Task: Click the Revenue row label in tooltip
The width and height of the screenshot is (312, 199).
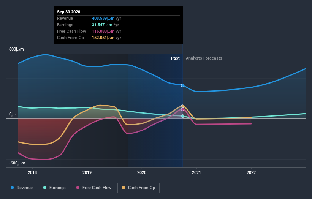Action: pyautogui.click(x=65, y=19)
